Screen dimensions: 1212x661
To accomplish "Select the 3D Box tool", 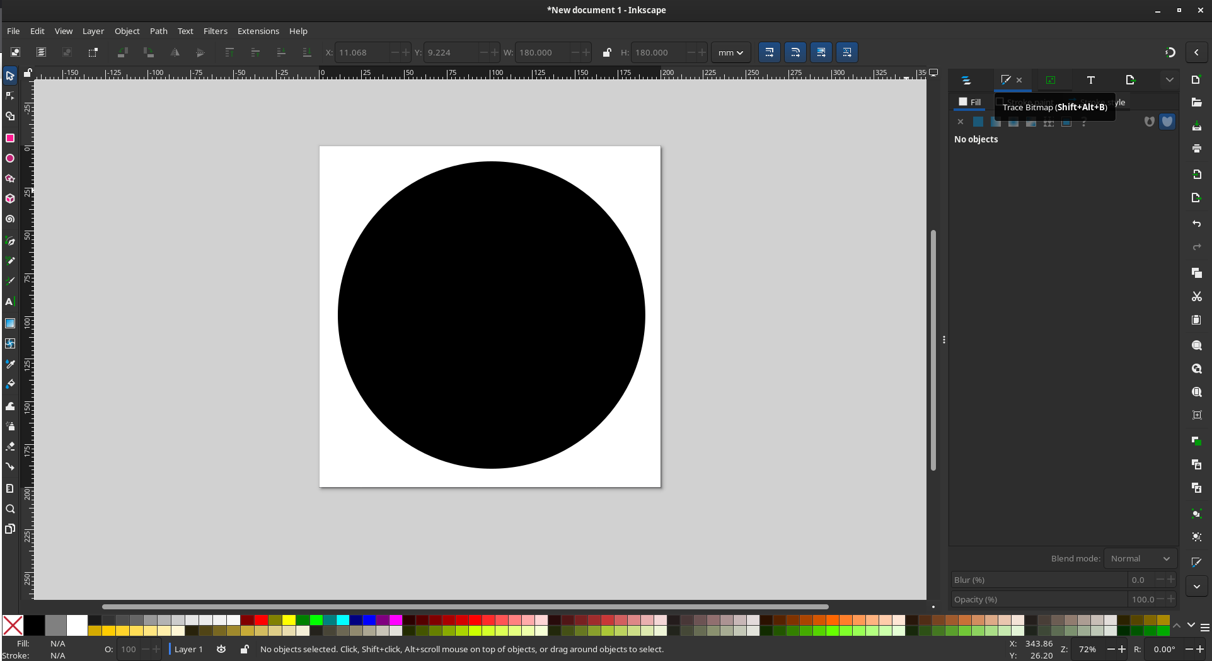I will [x=10, y=198].
